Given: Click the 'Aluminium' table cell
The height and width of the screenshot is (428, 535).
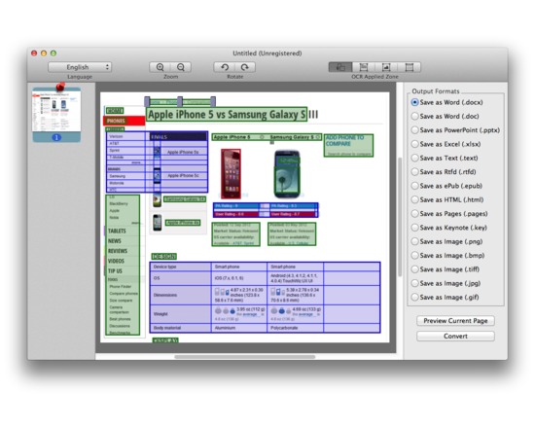Looking at the screenshot, I should pyautogui.click(x=239, y=328).
